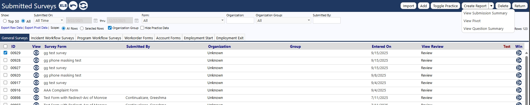Open survey 00920 in a new window
Screen dimensions: 530x105
(519, 75)
